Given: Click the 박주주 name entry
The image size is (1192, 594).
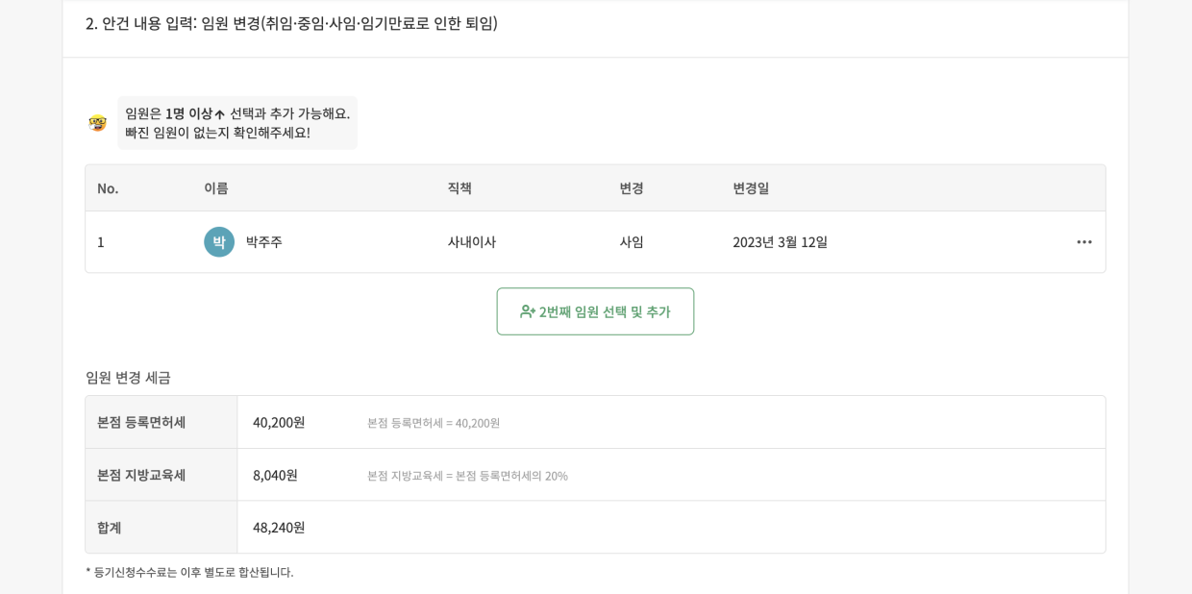Looking at the screenshot, I should [261, 242].
